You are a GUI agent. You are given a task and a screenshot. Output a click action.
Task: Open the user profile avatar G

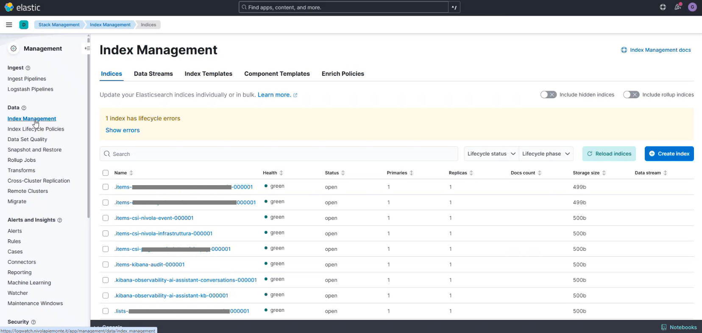(x=692, y=7)
